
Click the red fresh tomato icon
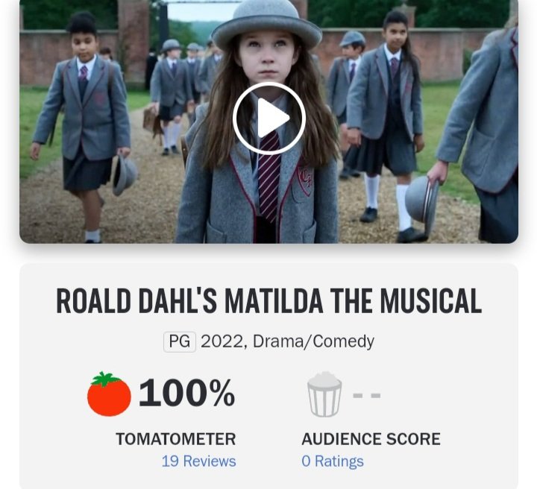(x=109, y=394)
